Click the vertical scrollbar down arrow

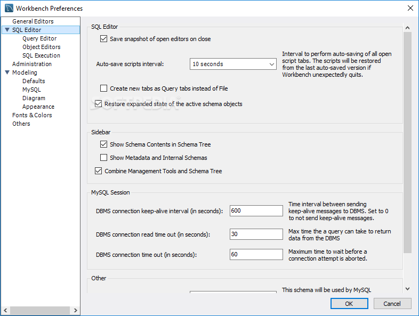point(407,289)
